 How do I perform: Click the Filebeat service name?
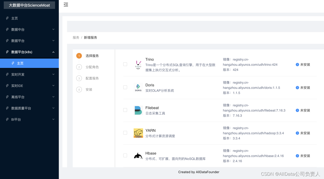(x=152, y=108)
